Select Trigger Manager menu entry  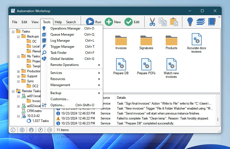pyautogui.click(x=72, y=47)
